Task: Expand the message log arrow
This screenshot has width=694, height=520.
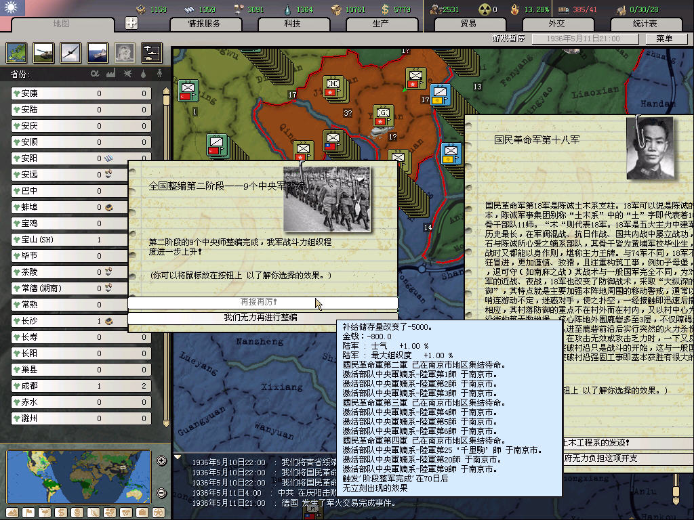Action: pos(178,458)
